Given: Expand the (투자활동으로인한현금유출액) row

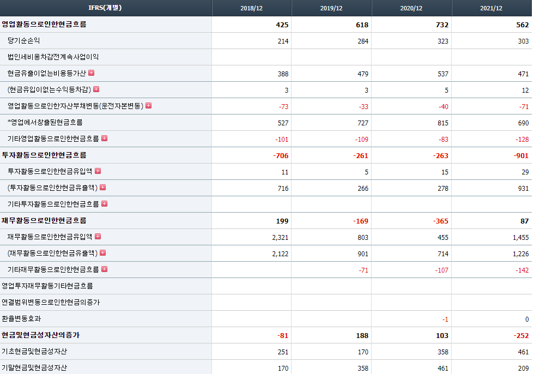Looking at the screenshot, I should 103,188.
